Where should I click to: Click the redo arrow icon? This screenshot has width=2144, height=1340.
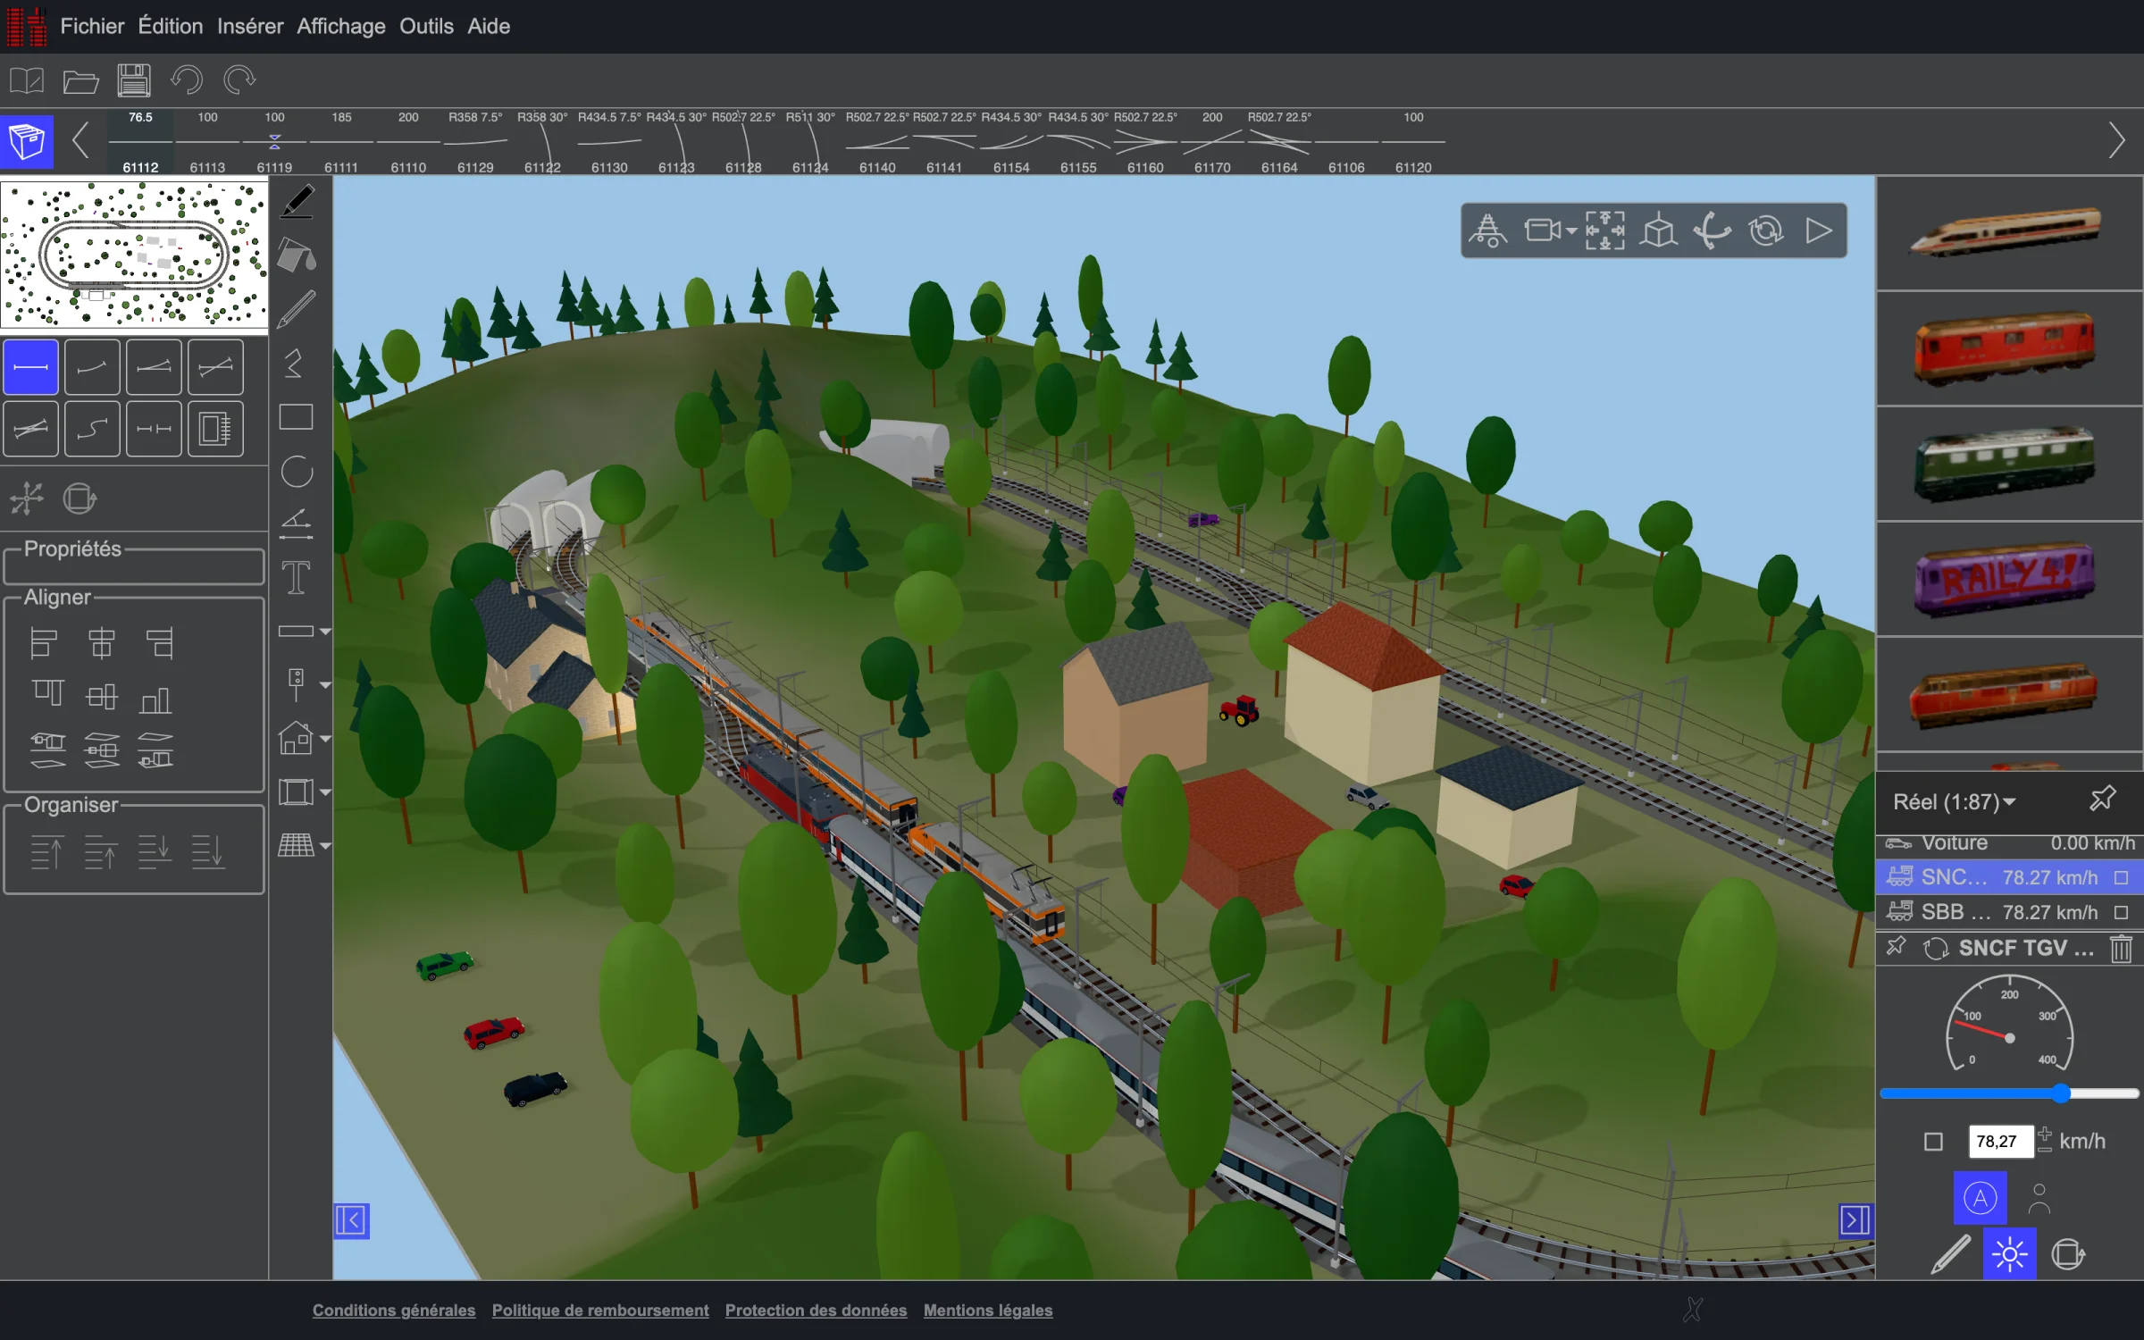click(x=239, y=80)
